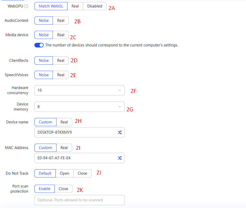246x208 pixels.
Task: Click the allowed ports input field
Action: (x=79, y=200)
